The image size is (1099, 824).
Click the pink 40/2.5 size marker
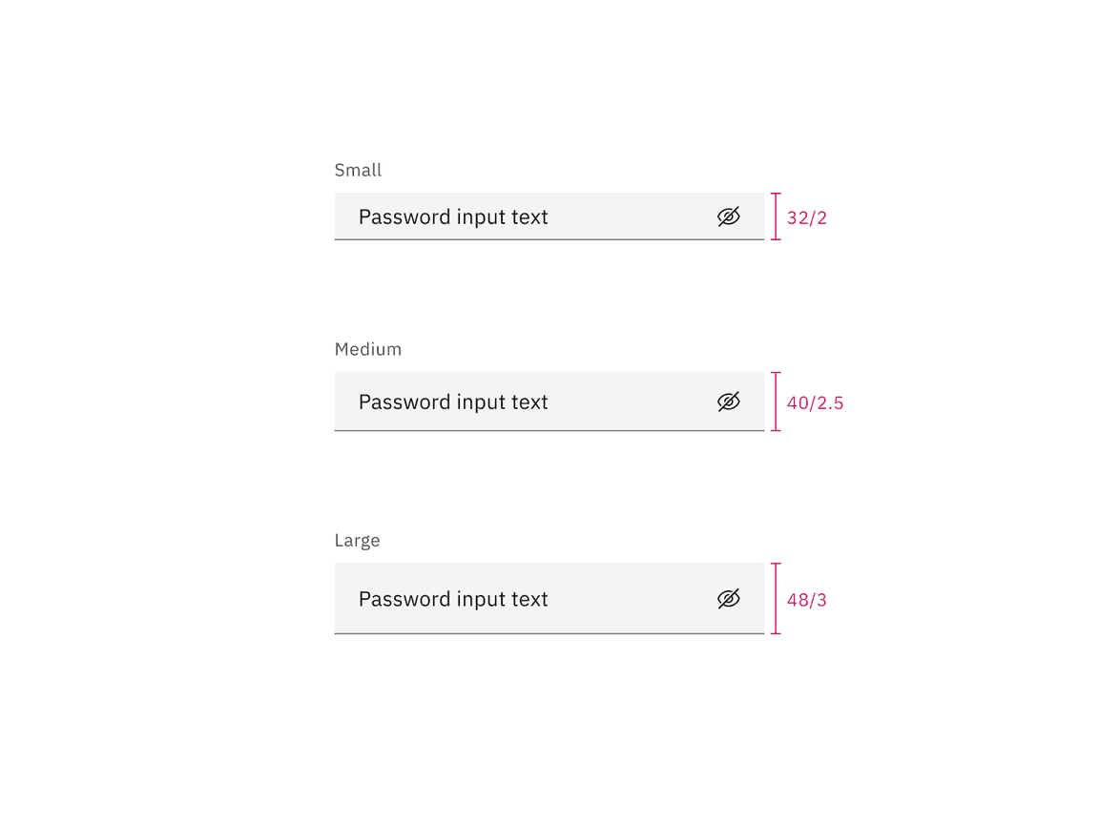coord(815,402)
